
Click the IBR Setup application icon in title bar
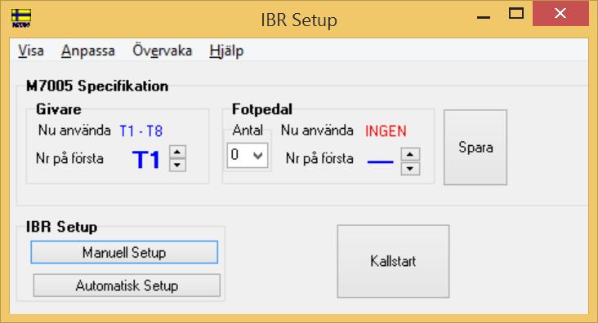tap(21, 18)
